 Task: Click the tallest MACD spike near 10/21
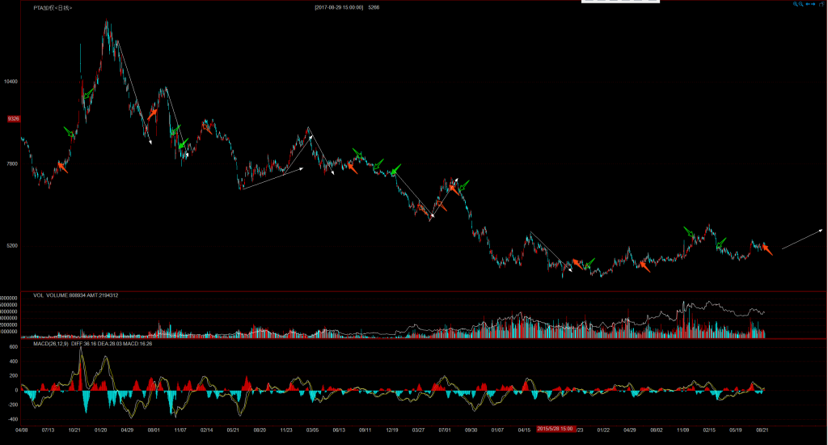(x=80, y=356)
